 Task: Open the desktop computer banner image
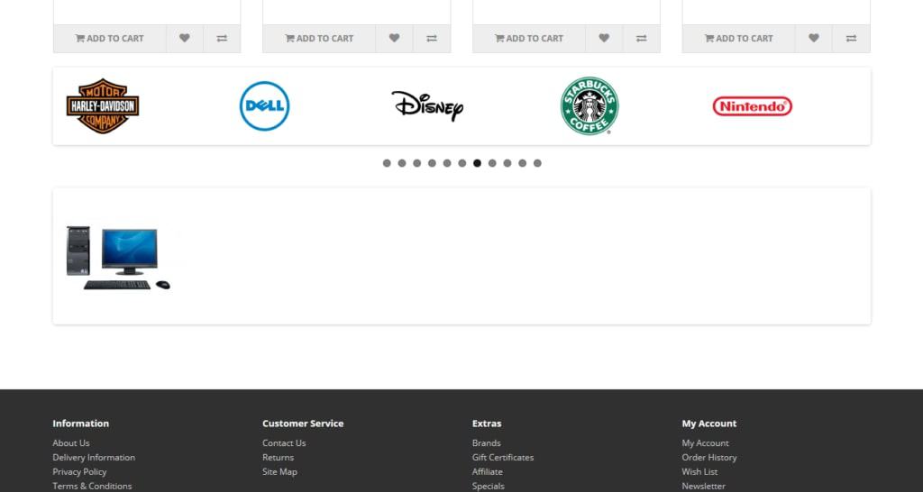(x=118, y=257)
